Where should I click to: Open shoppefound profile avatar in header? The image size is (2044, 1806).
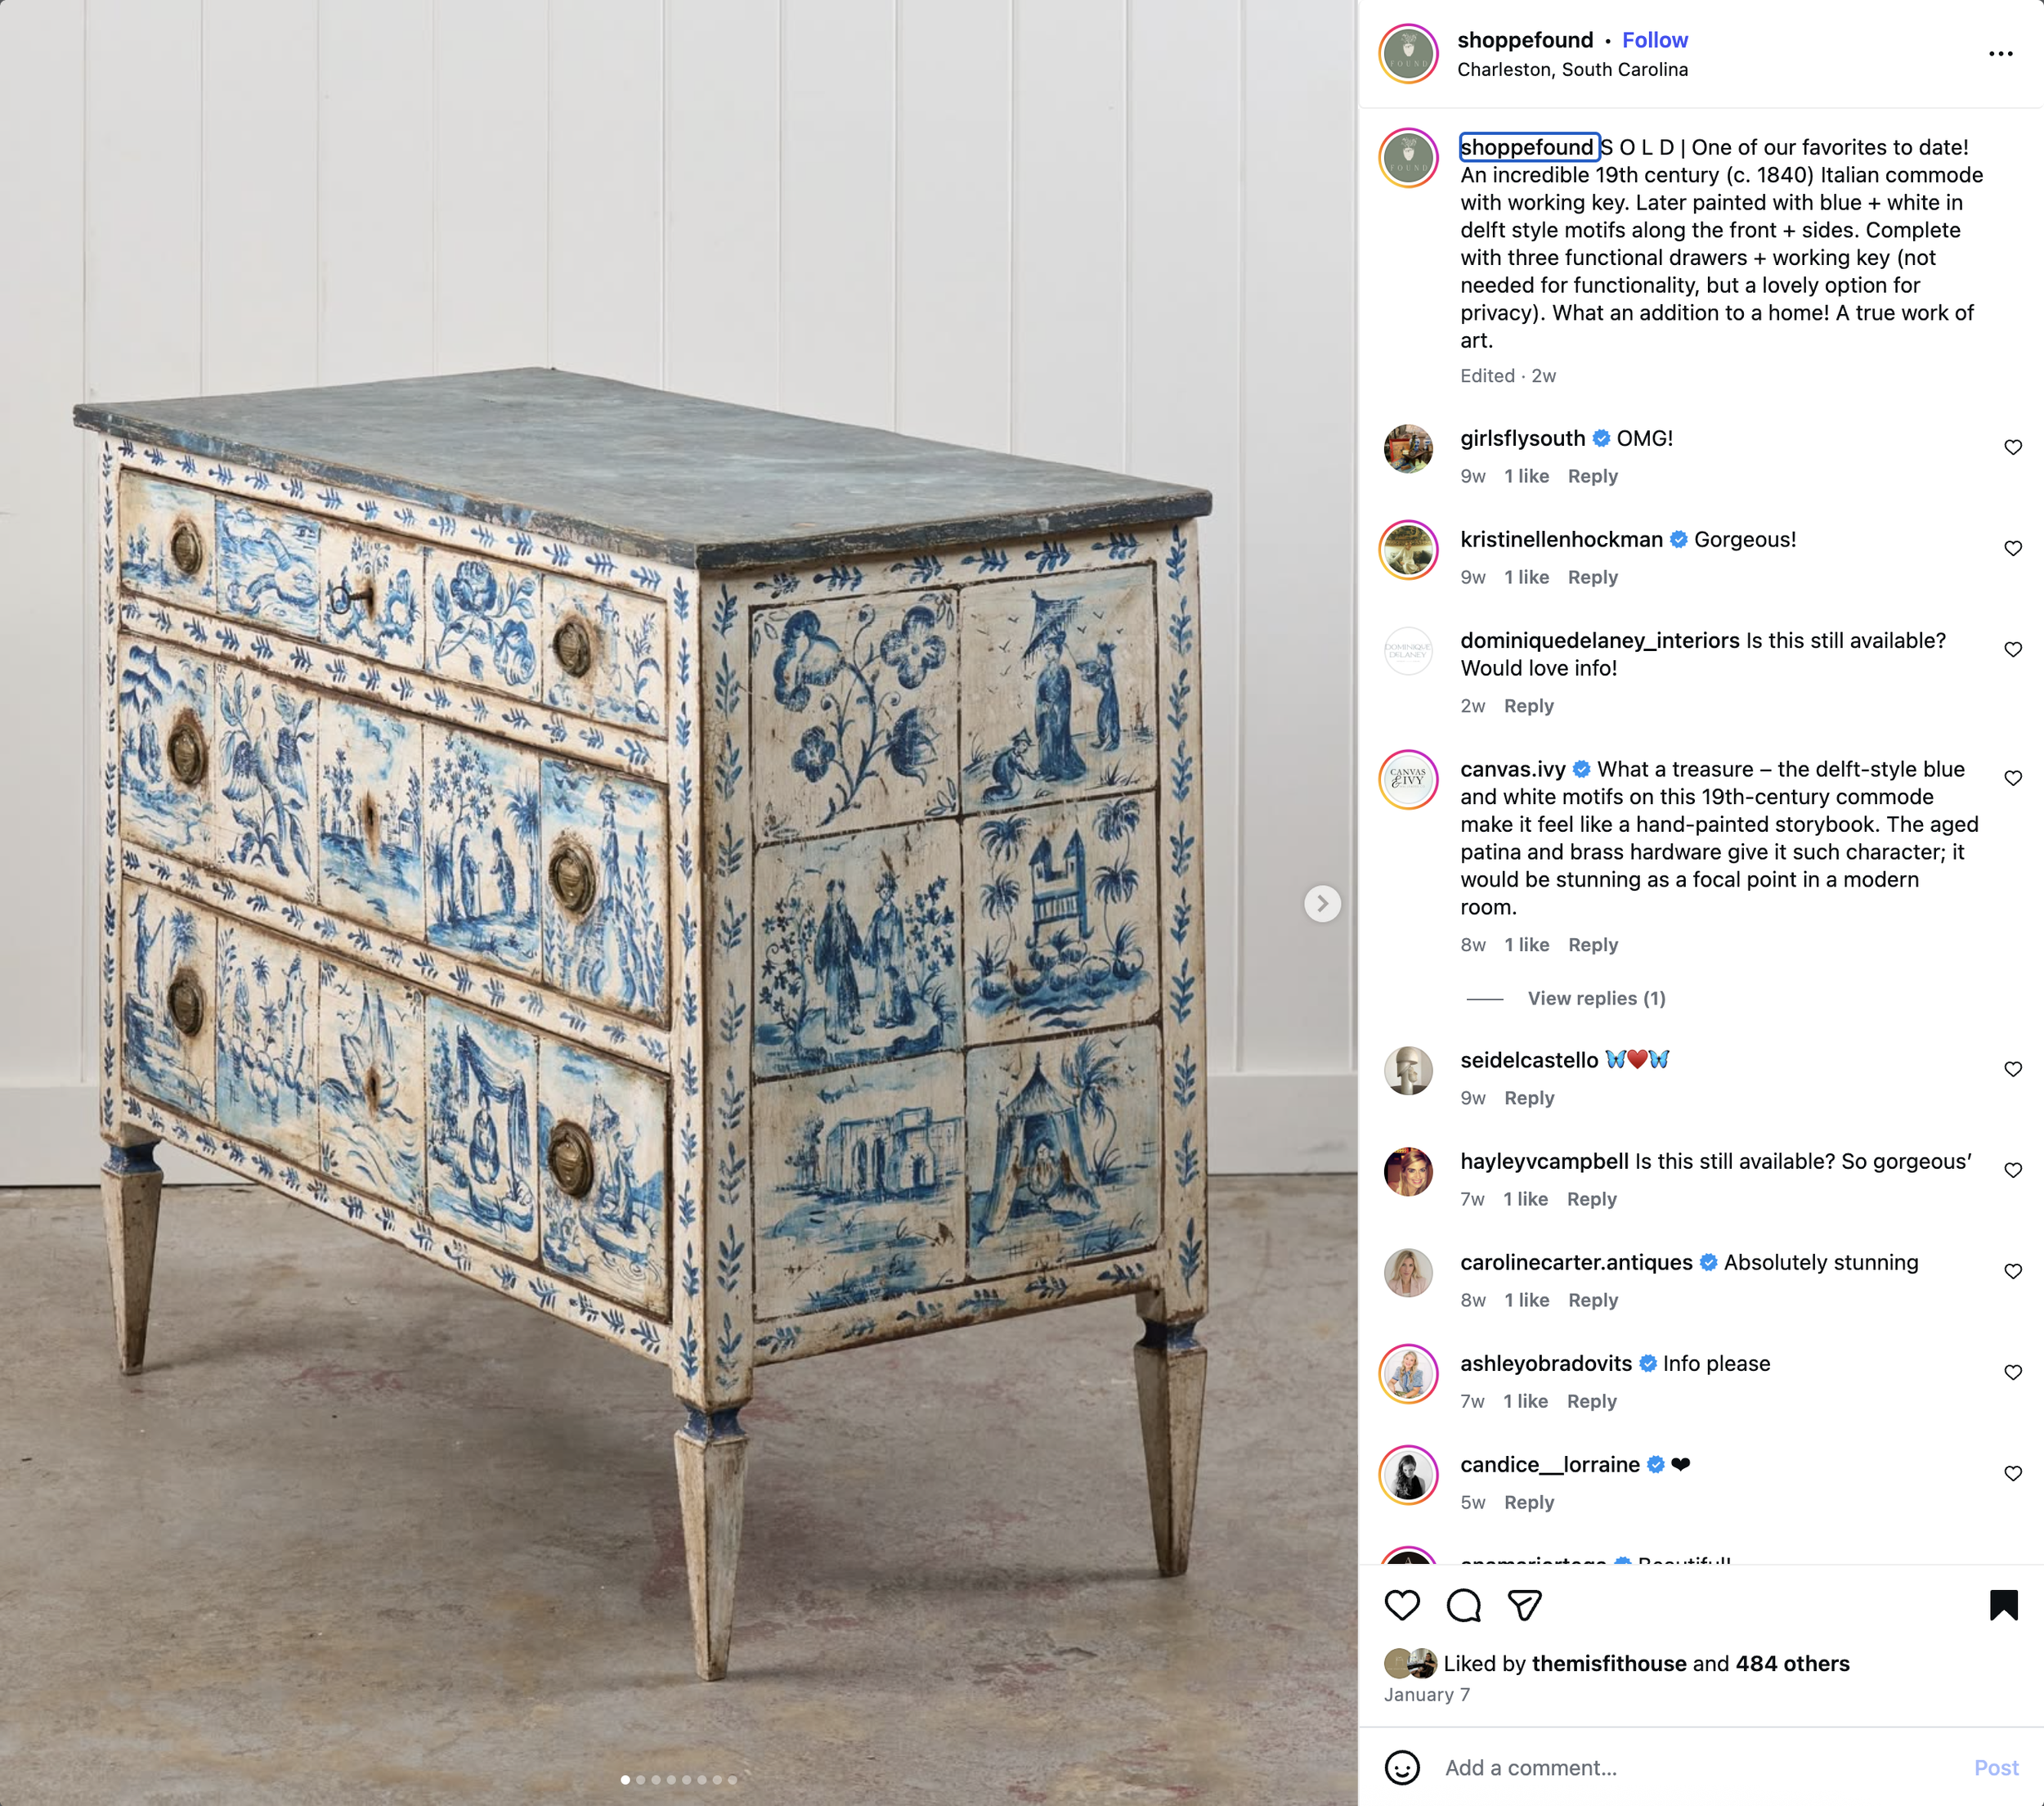1408,54
